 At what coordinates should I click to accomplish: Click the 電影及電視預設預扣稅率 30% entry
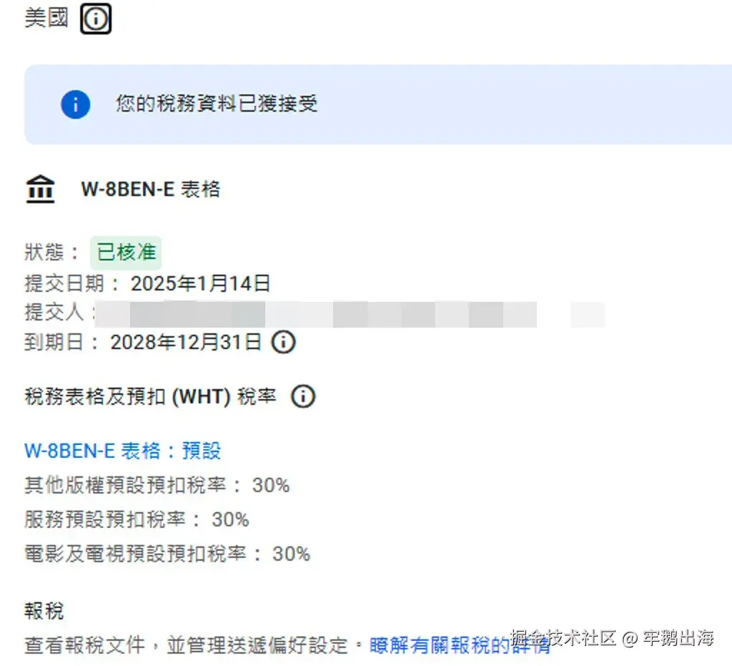(166, 554)
